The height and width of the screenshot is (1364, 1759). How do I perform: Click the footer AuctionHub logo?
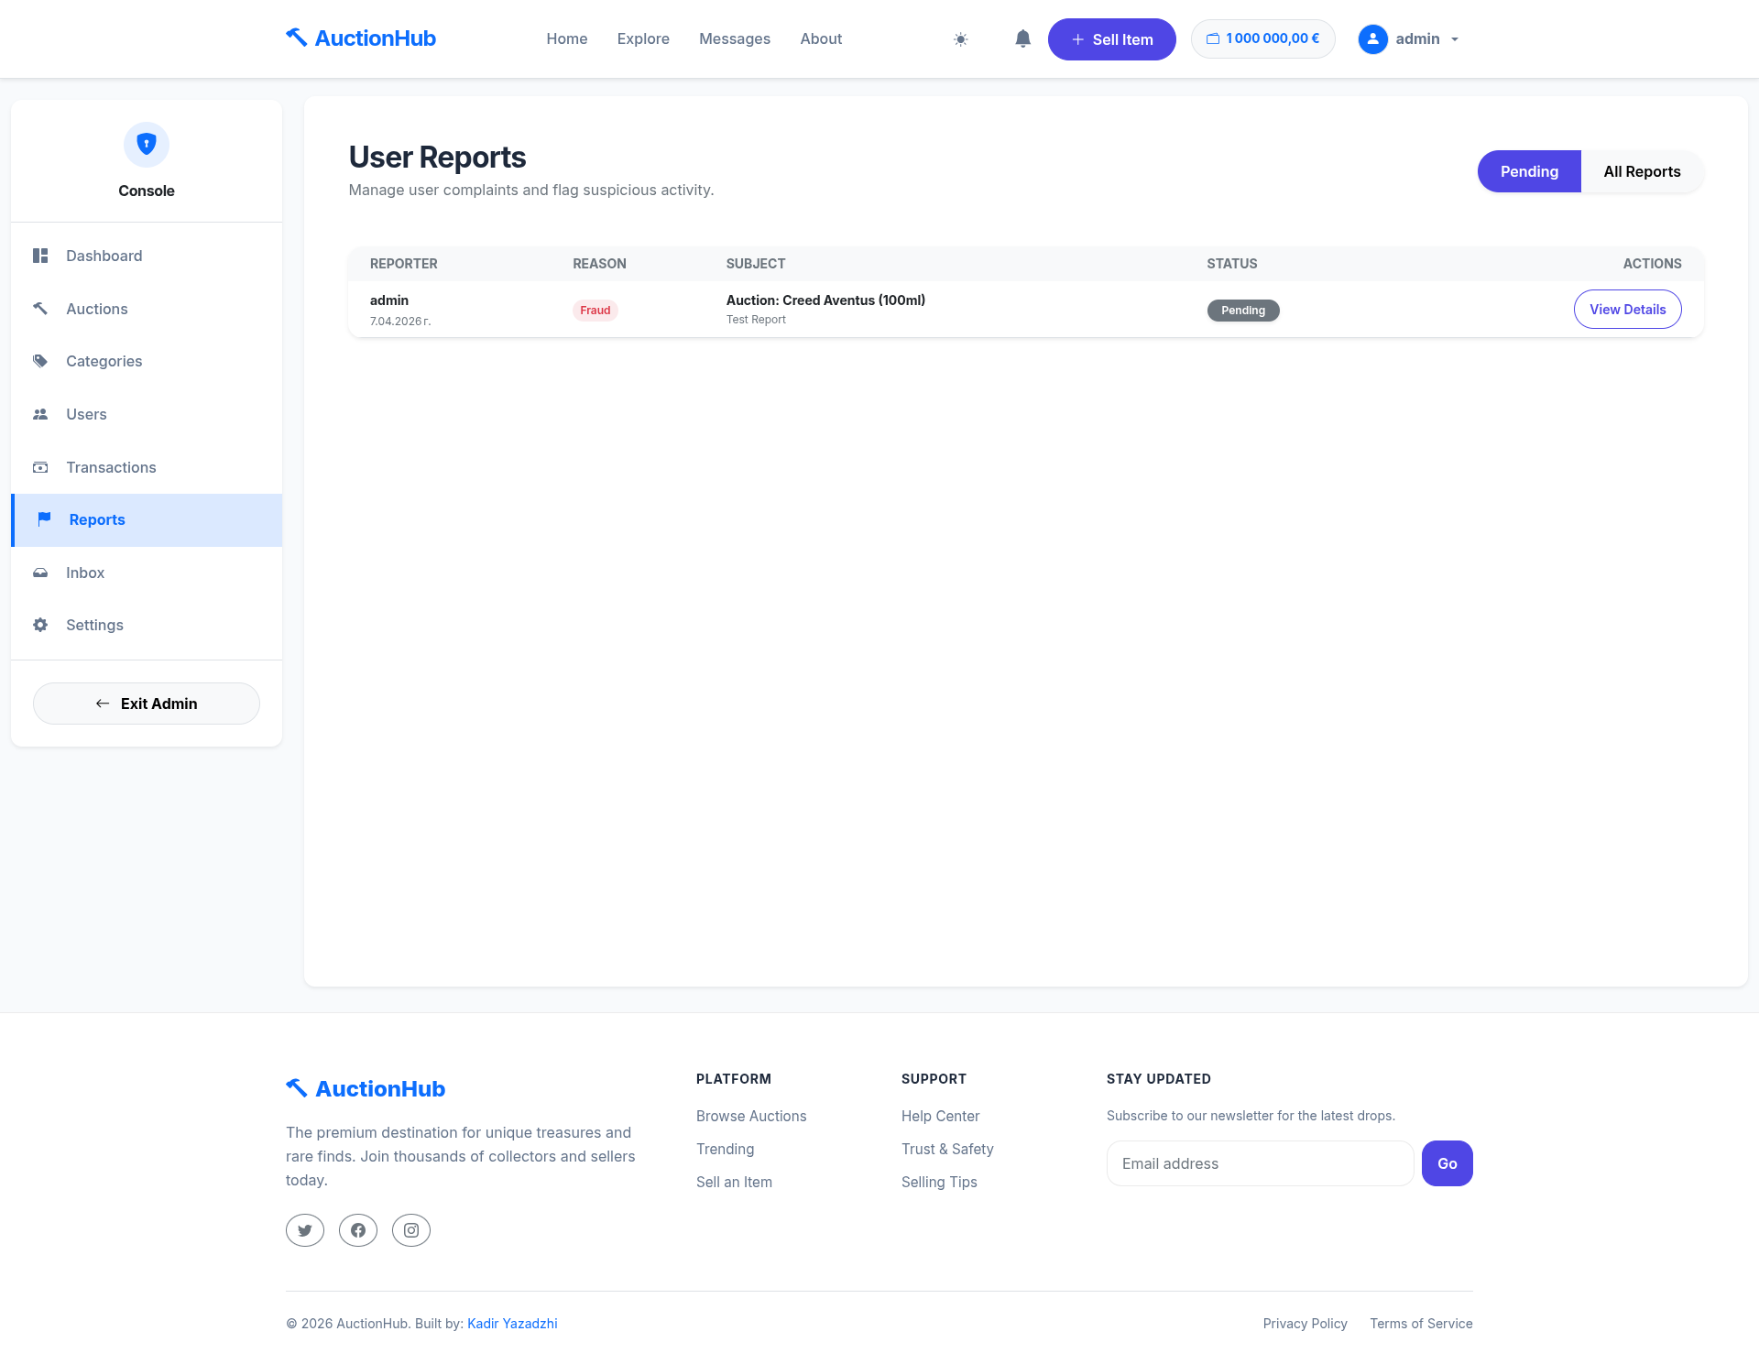366,1088
